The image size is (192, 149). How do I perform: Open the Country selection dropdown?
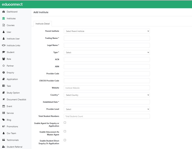click(106, 95)
